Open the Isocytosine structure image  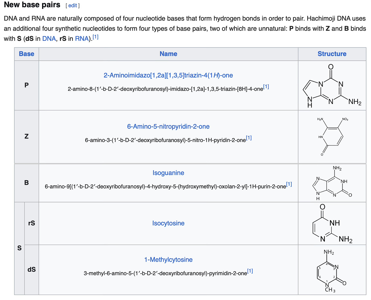332,224
